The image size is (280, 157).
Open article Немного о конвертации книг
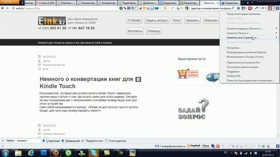[87, 82]
